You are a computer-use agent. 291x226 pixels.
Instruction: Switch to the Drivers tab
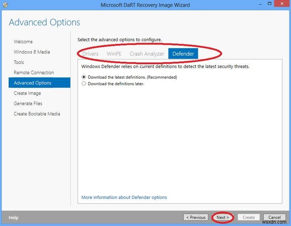pos(90,54)
